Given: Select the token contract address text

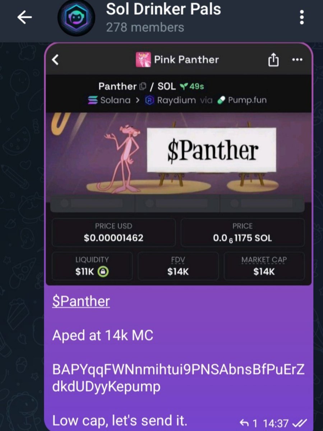Looking at the screenshot, I should tap(178, 378).
